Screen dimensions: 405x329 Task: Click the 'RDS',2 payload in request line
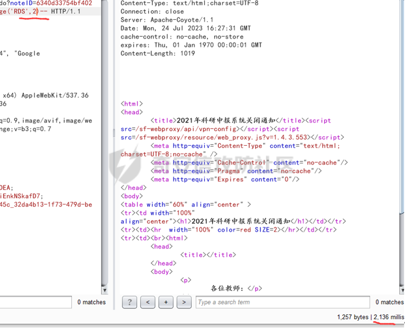[24, 12]
